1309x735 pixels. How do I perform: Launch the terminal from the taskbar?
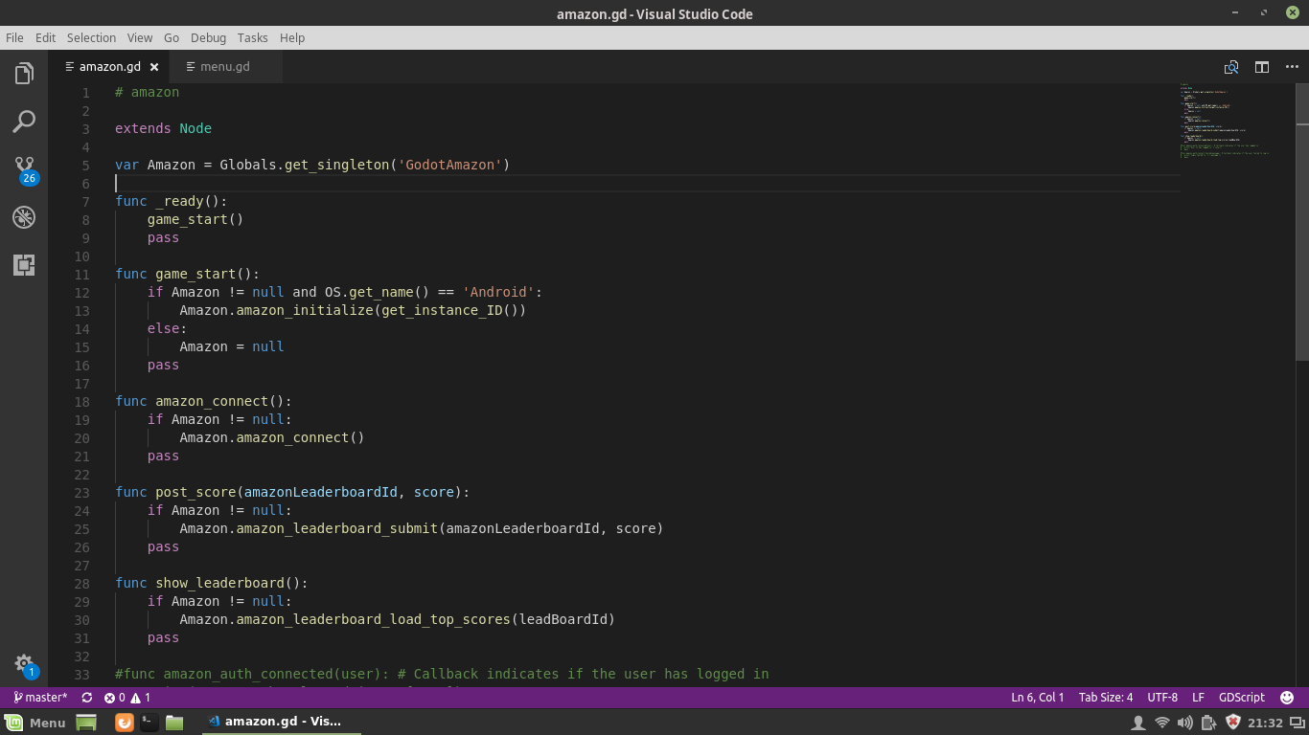point(149,723)
